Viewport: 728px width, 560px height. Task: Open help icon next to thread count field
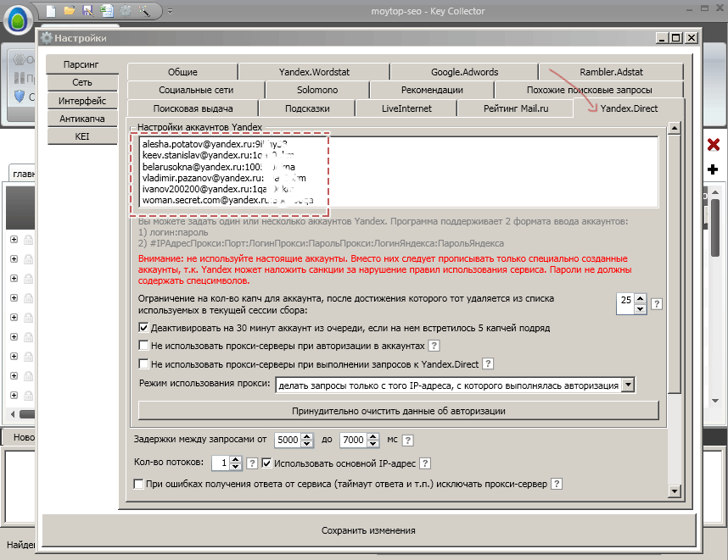tap(252, 463)
